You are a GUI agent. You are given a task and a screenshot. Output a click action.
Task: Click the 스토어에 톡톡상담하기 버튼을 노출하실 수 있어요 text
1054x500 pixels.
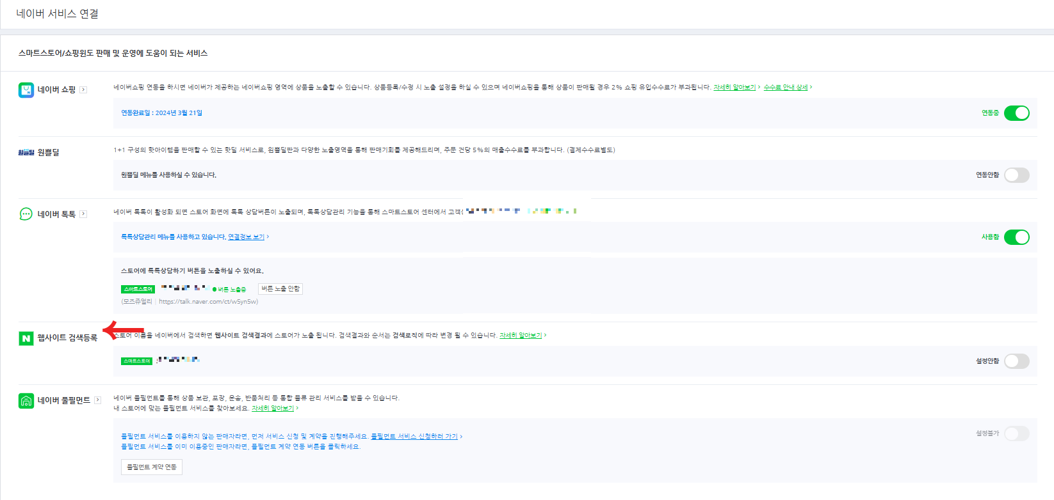pyautogui.click(x=192, y=270)
